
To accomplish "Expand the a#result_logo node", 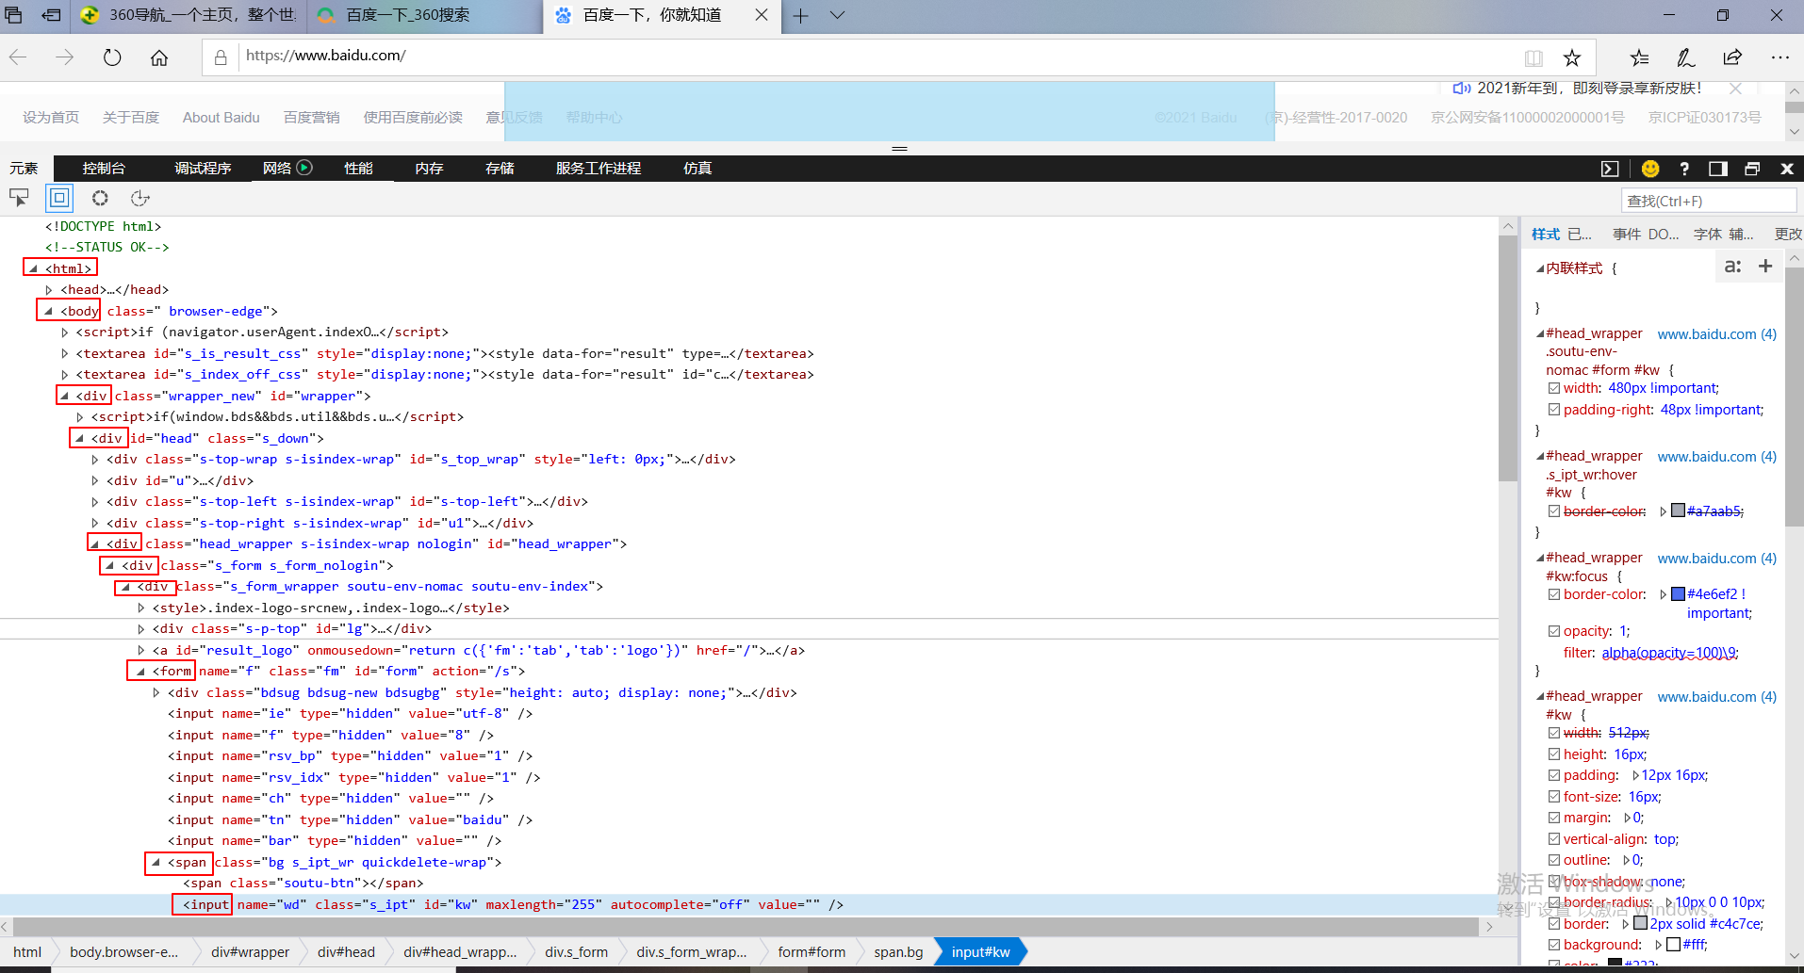I will tap(140, 650).
